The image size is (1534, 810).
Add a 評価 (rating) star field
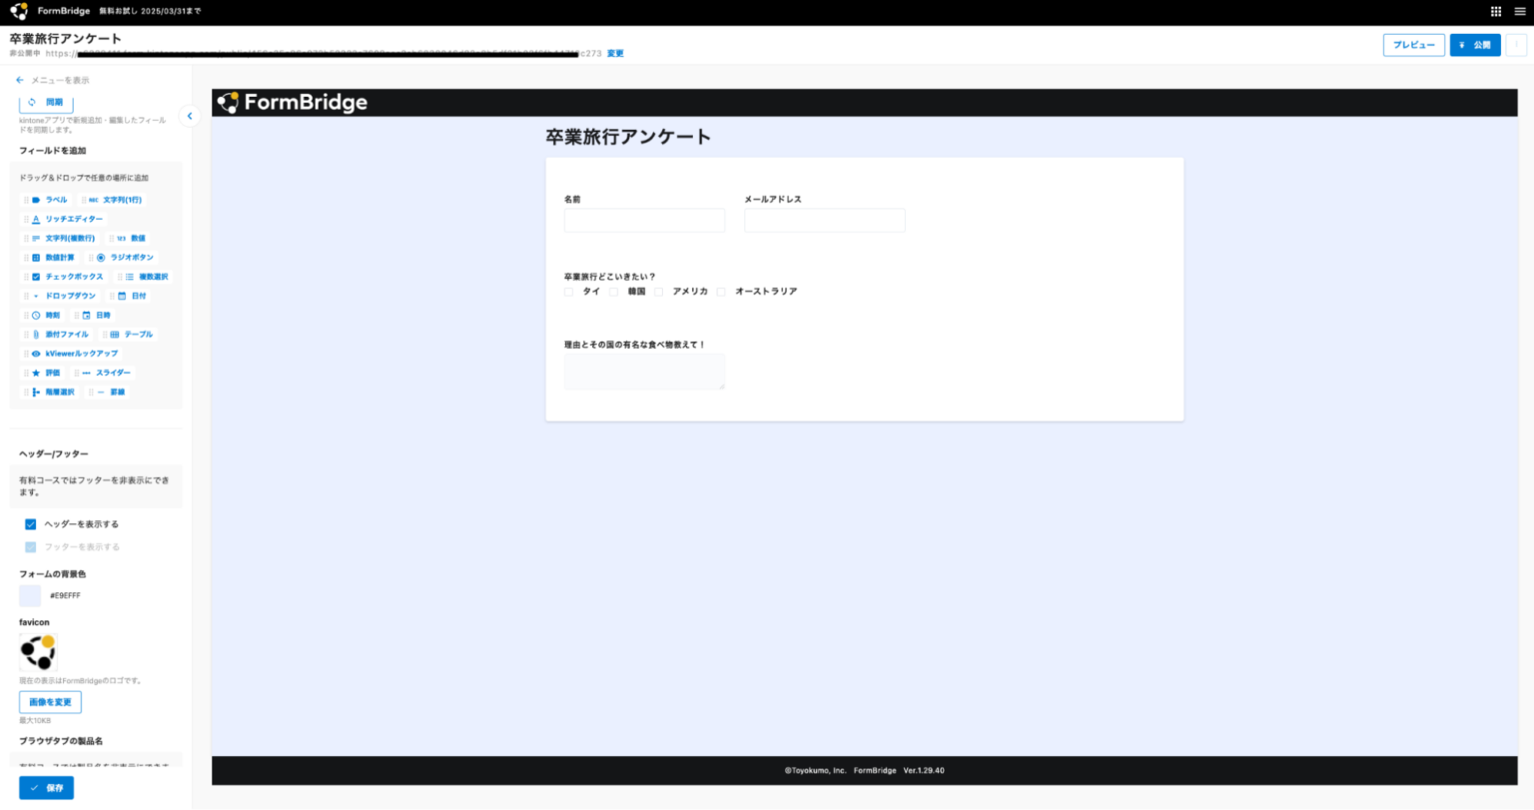tap(46, 373)
